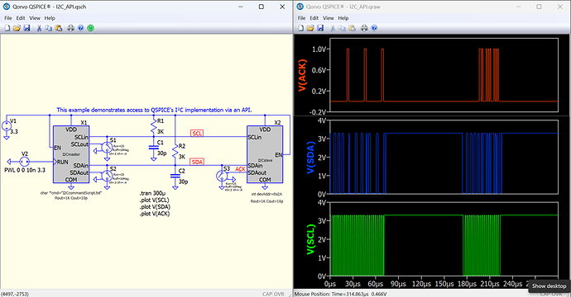Click New icon in waveform window toolbar
The height and width of the screenshot is (297, 571).
[x=300, y=28]
